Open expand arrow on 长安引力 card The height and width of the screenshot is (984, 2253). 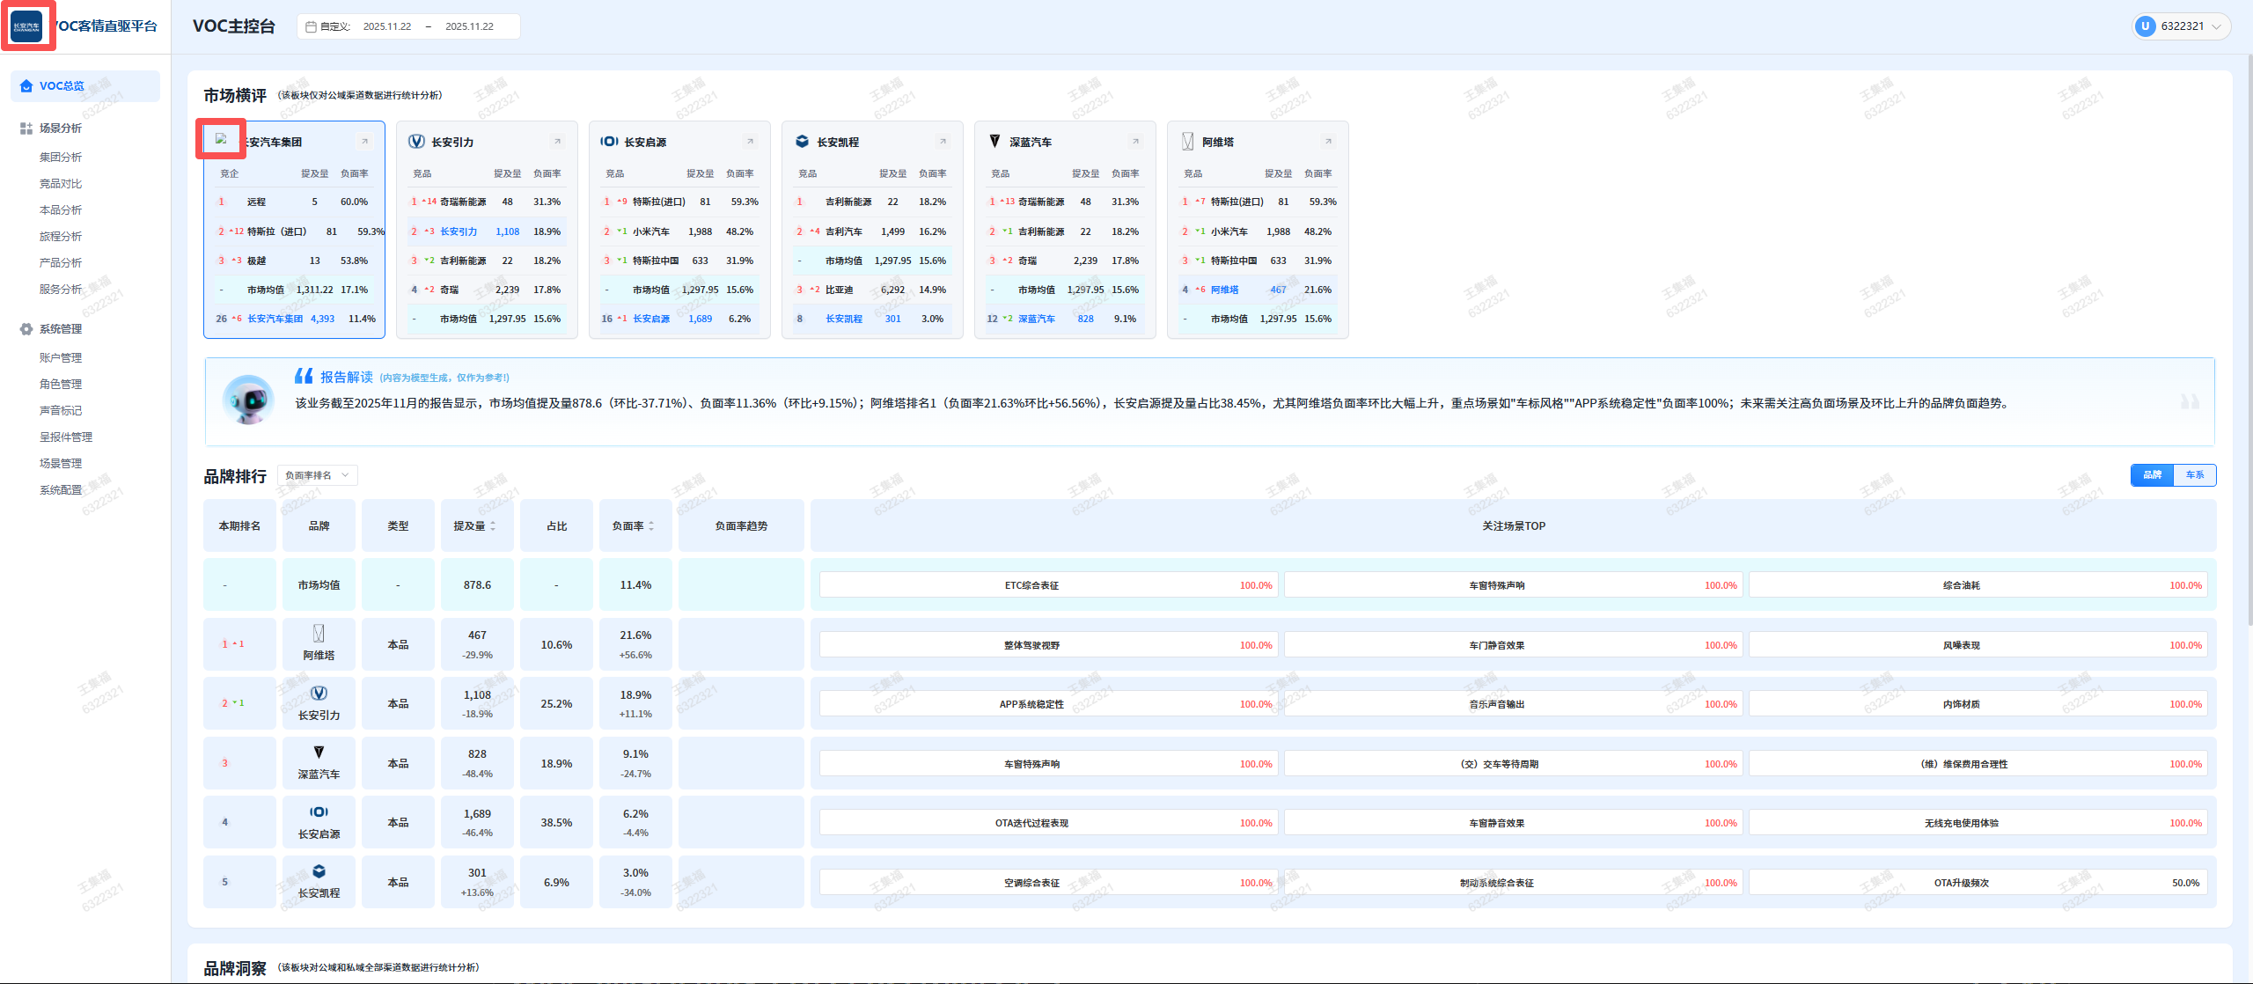[x=557, y=142]
